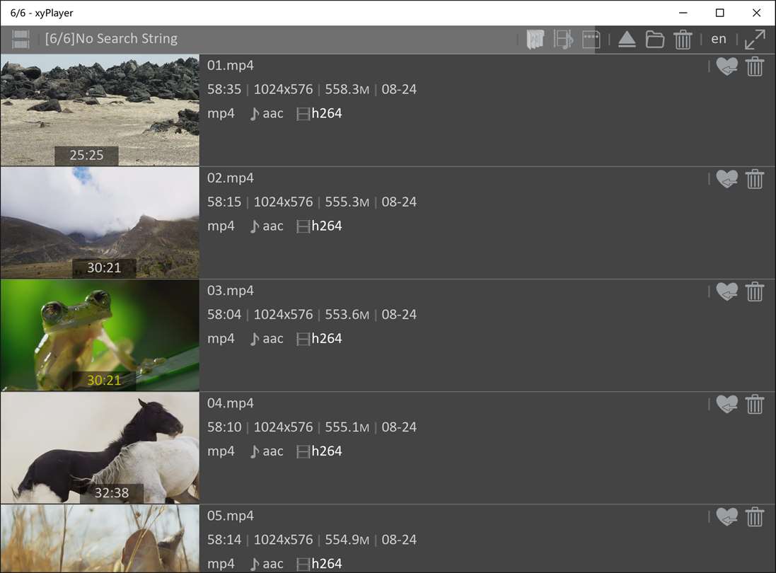Click the 58:04 duration of 03.mp4
Image resolution: width=776 pixels, height=573 pixels.
pyautogui.click(x=224, y=314)
